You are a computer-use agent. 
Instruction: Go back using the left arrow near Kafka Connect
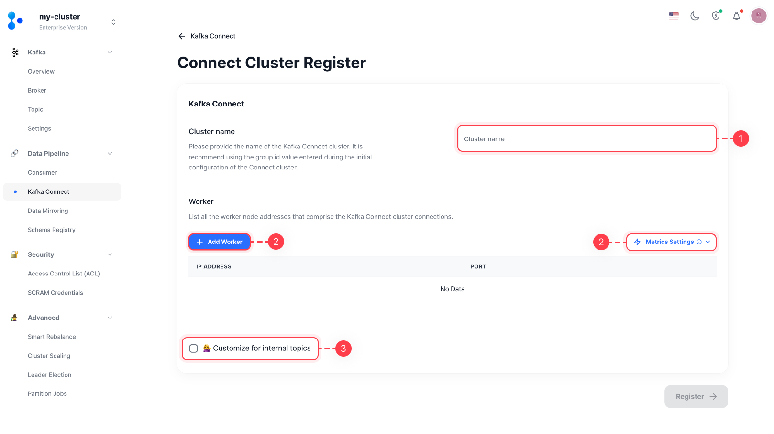[x=182, y=36]
